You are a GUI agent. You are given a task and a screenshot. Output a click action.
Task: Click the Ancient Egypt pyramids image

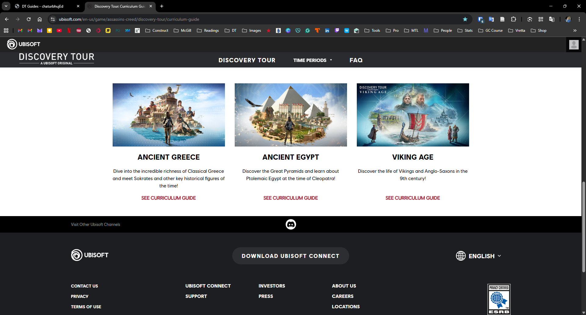pyautogui.click(x=291, y=115)
